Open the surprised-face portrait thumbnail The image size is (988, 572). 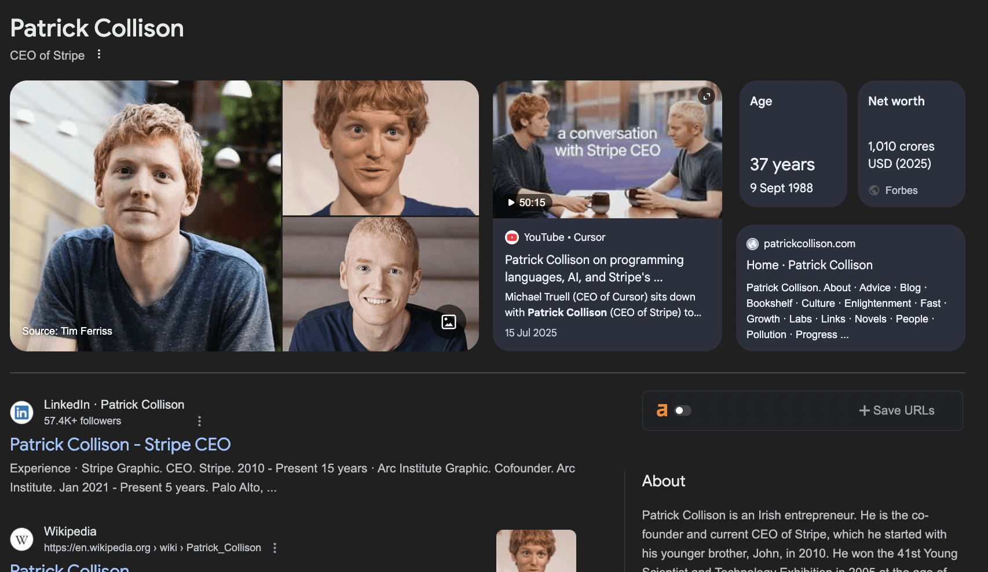pos(380,148)
